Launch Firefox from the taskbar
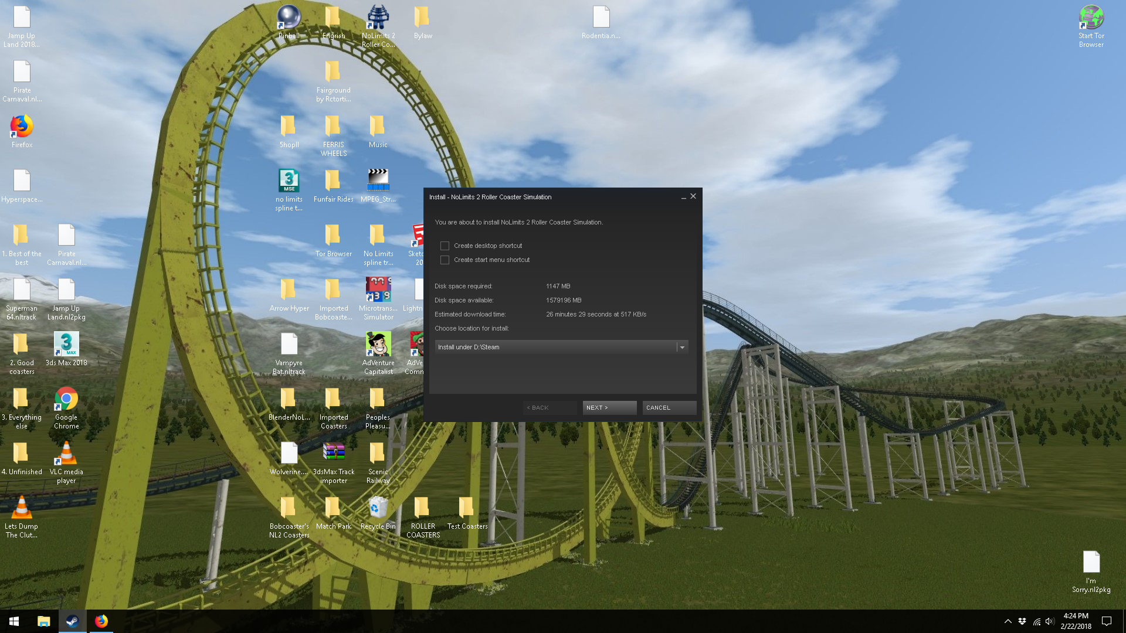 pyautogui.click(x=101, y=621)
